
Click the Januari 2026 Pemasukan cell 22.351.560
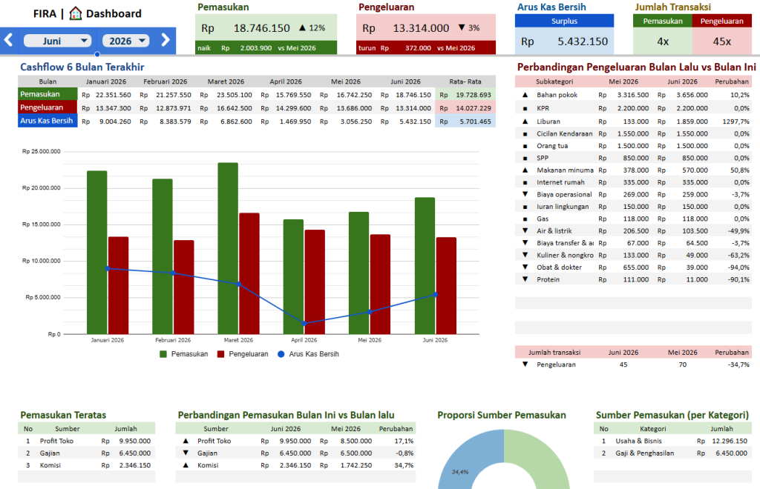click(113, 95)
